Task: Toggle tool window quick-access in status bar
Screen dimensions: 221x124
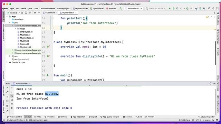Action: coord(4,120)
